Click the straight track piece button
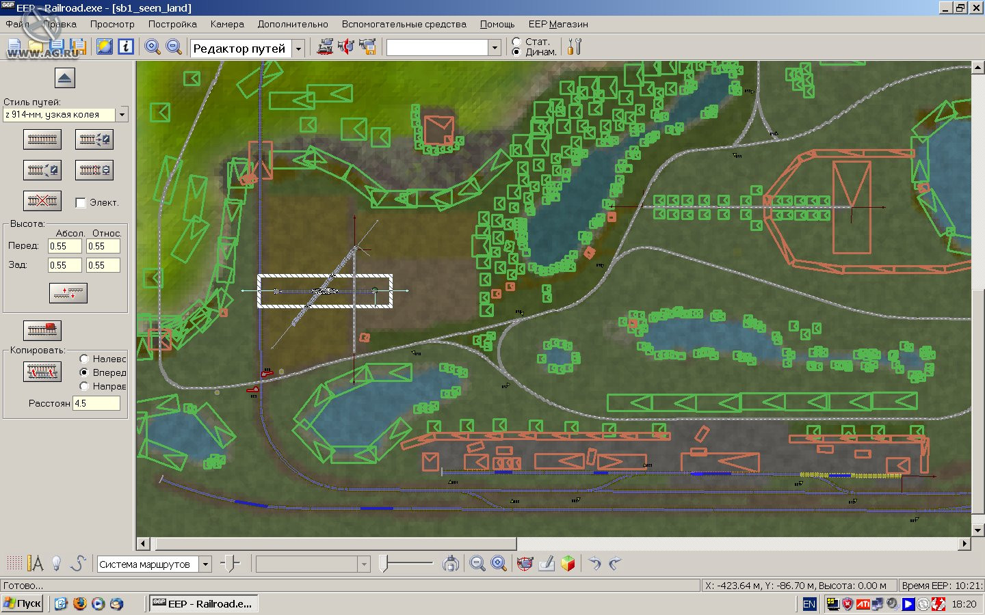 [x=42, y=139]
